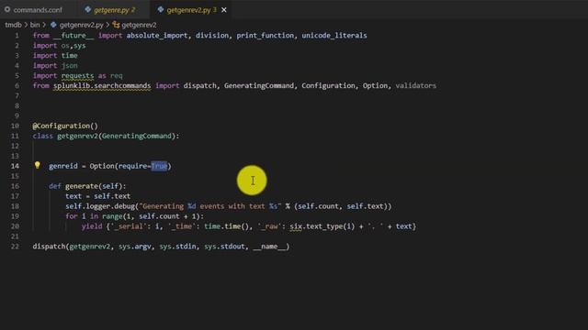
Task: Click 'getgenrev2' class name on line 11
Action: click(77, 136)
